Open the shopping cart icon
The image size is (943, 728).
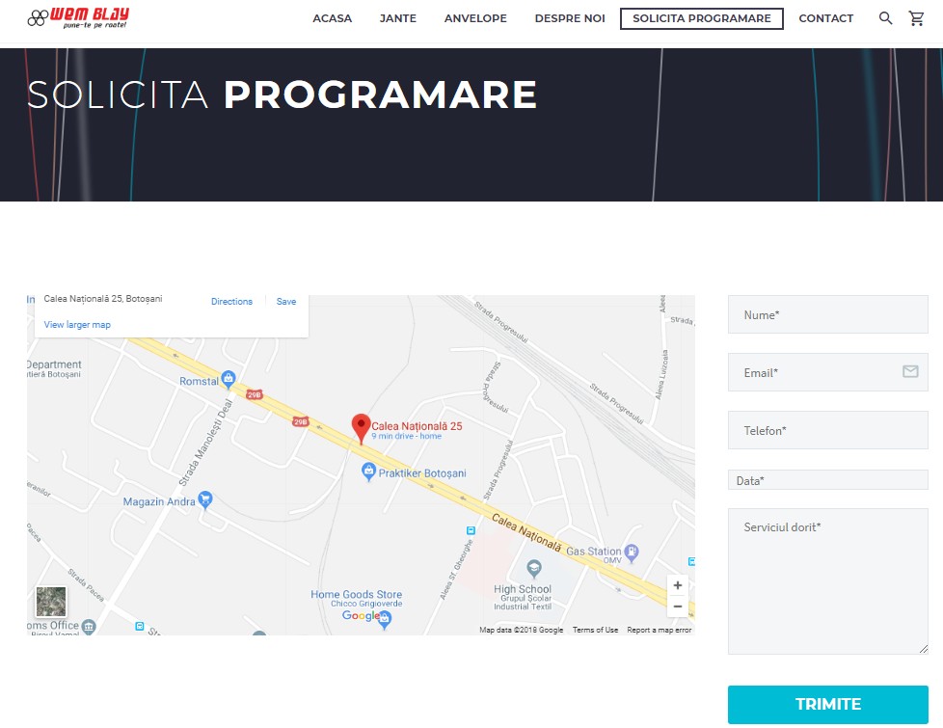tap(916, 18)
